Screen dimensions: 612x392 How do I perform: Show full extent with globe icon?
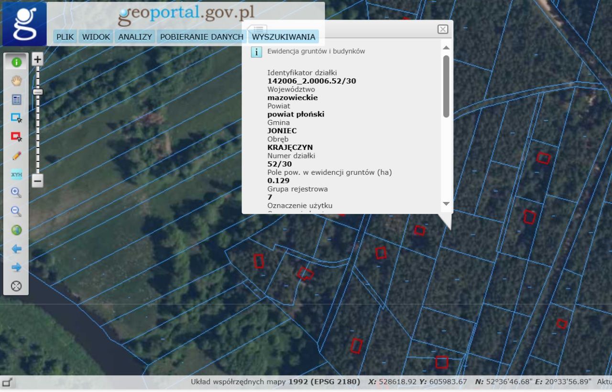pos(16,230)
